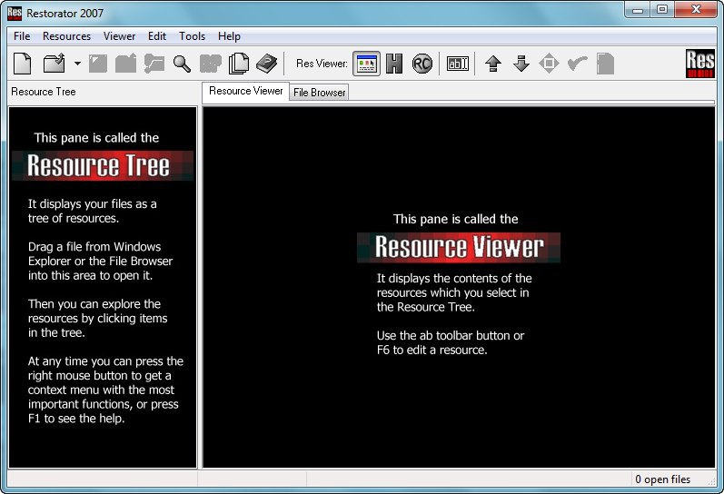
Task: Click the '0 open files' status text
Action: point(662,479)
